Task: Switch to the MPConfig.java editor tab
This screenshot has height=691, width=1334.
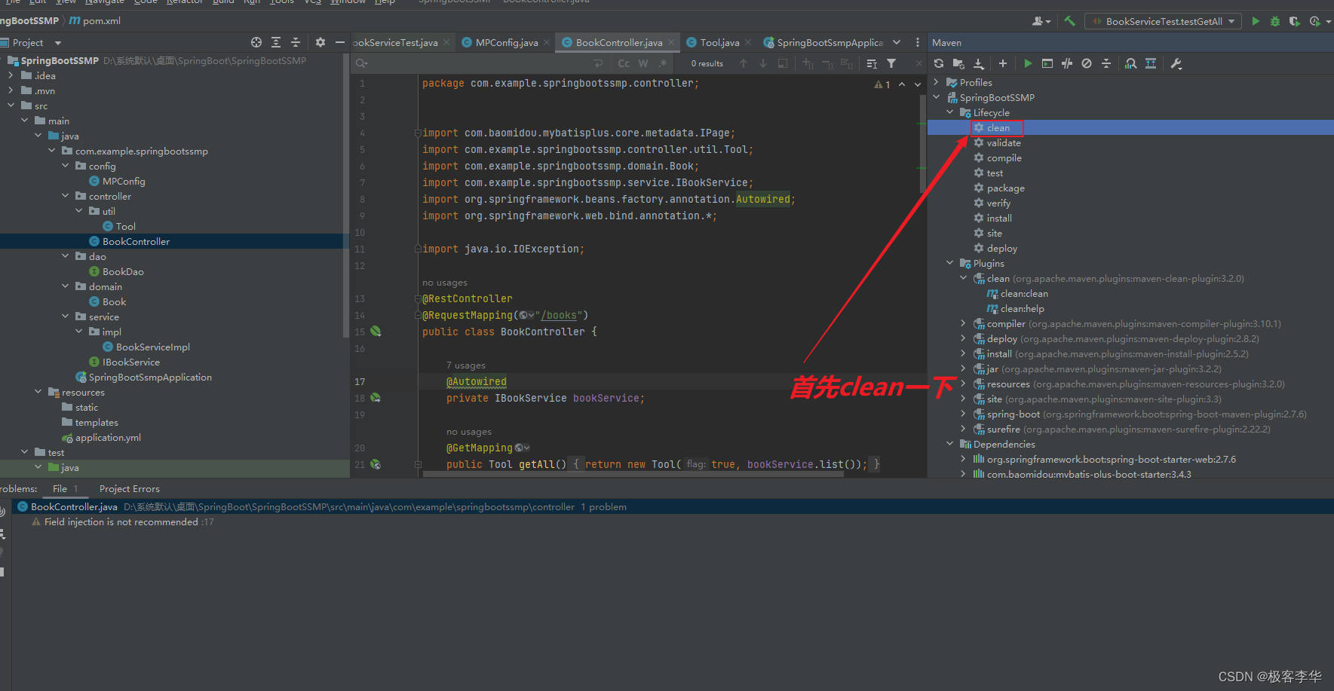Action: click(506, 43)
